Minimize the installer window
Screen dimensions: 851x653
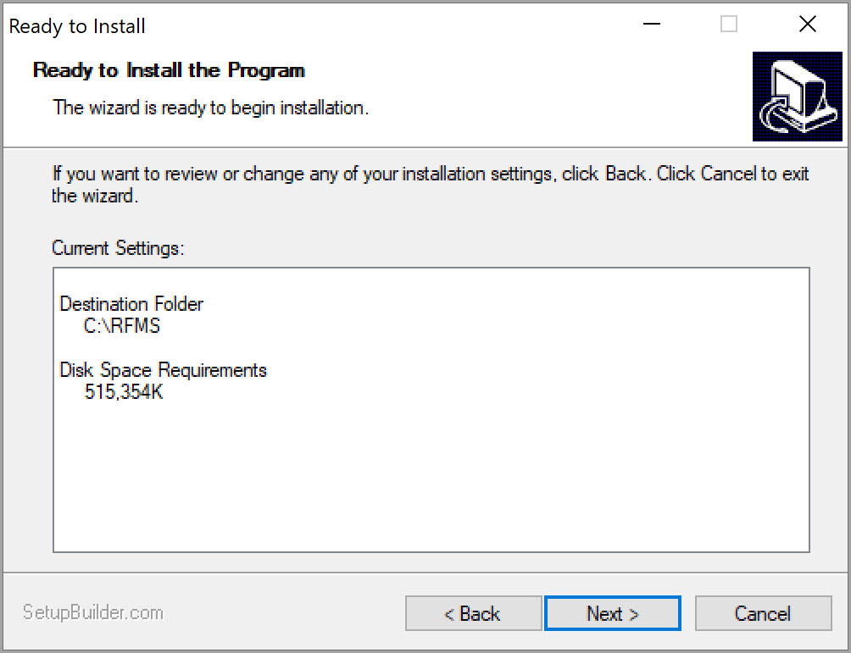[651, 25]
